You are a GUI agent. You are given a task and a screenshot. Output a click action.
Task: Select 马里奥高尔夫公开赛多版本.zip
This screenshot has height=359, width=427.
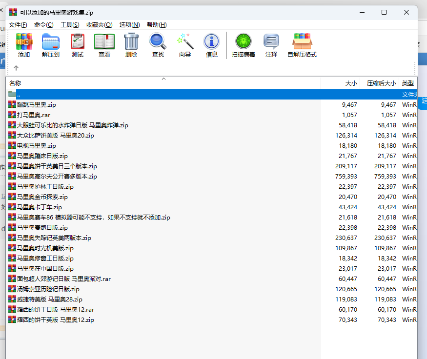[57, 177]
